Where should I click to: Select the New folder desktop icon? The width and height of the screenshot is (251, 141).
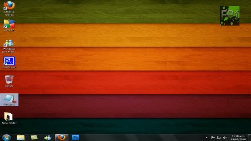click(x=9, y=118)
